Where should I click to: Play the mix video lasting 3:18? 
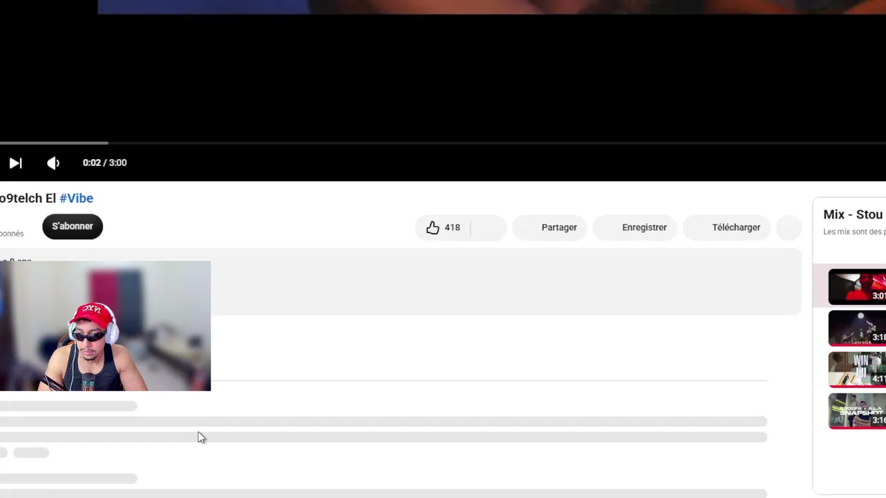(x=857, y=329)
